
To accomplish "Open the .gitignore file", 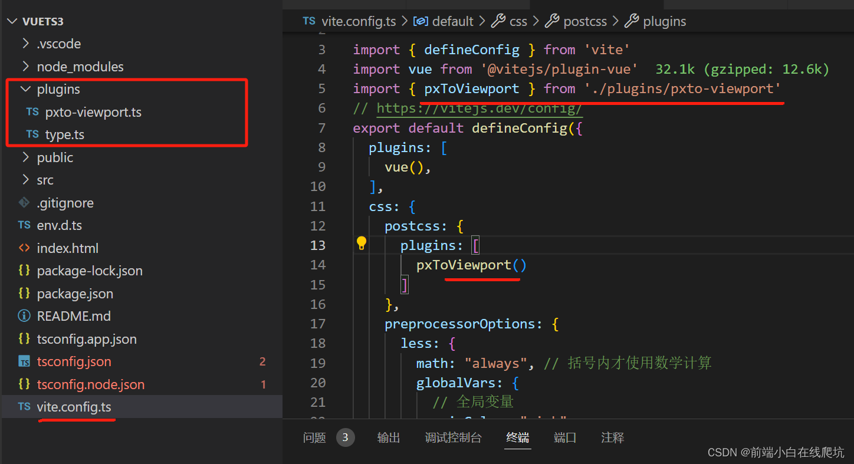I will click(x=65, y=203).
